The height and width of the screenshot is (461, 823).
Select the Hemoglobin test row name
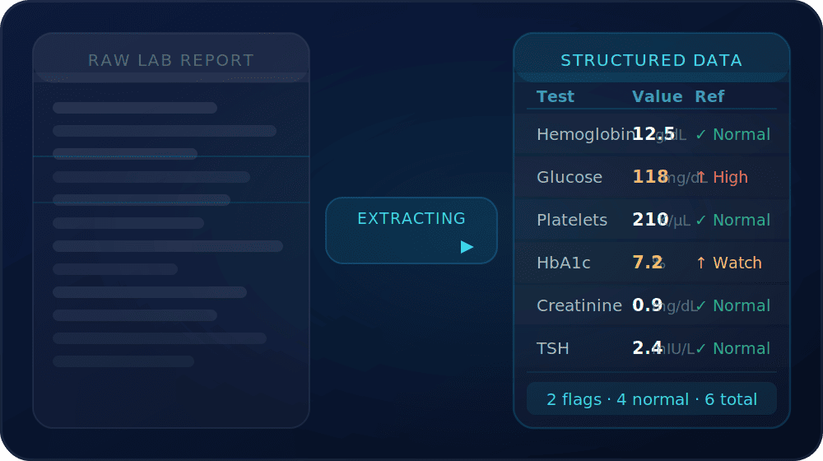[x=586, y=134]
